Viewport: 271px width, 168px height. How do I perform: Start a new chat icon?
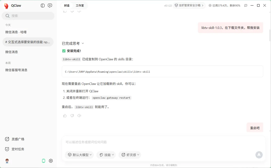[50, 6]
